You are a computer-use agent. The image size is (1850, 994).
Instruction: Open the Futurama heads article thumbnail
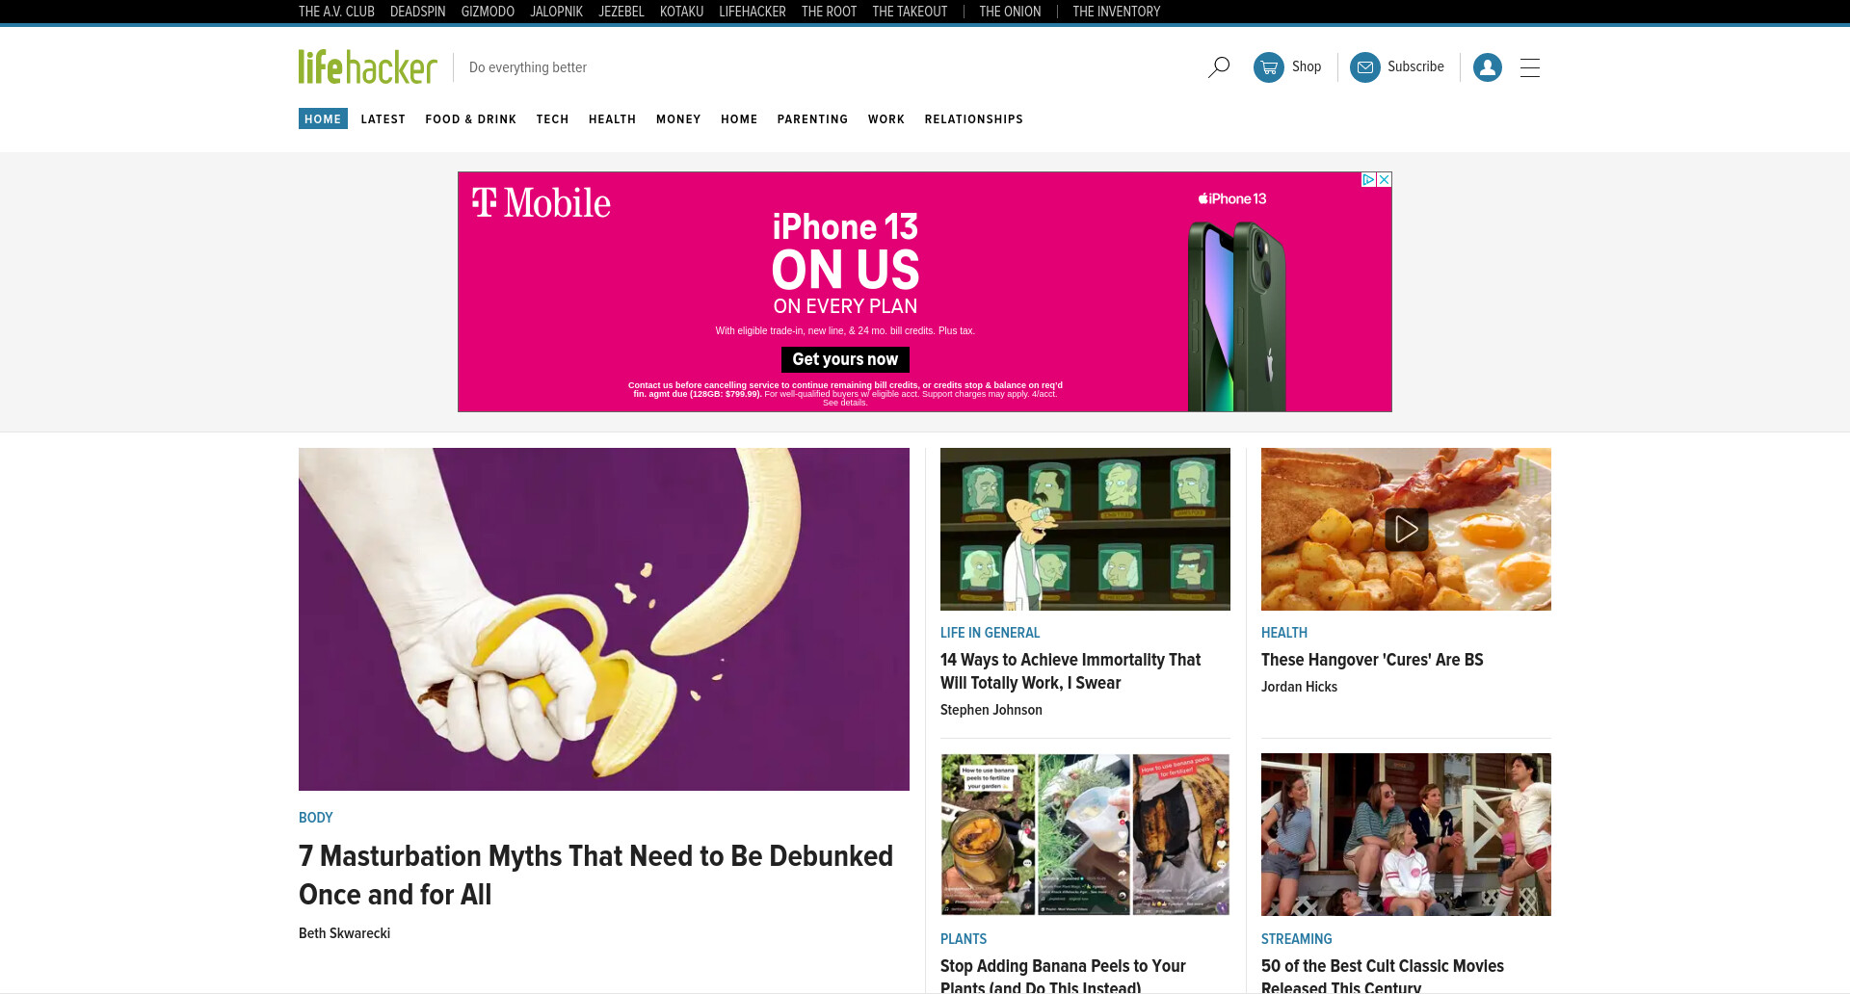point(1085,529)
